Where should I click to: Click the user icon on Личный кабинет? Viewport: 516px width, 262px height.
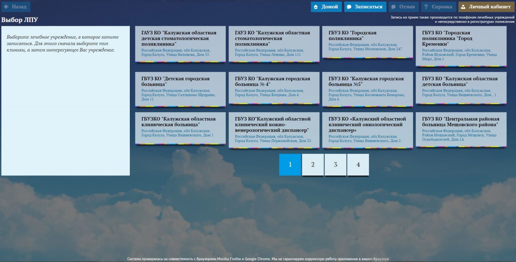pos(463,7)
